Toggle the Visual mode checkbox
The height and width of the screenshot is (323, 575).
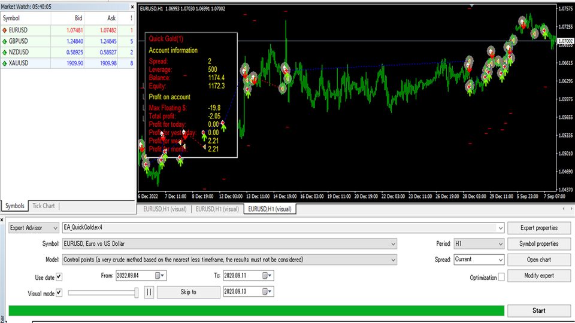[59, 293]
